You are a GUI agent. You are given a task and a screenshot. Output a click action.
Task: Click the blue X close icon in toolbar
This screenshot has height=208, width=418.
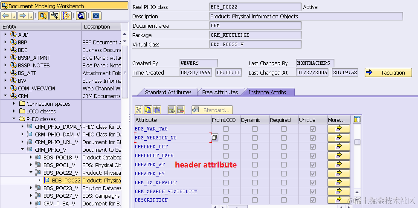point(96,16)
